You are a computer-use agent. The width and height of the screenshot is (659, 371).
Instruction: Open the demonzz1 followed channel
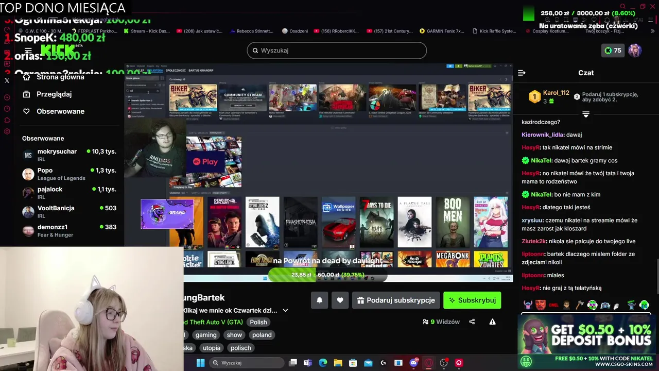70,231
